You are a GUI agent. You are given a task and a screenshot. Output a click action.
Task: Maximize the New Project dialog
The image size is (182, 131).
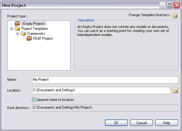pyautogui.click(x=170, y=5)
